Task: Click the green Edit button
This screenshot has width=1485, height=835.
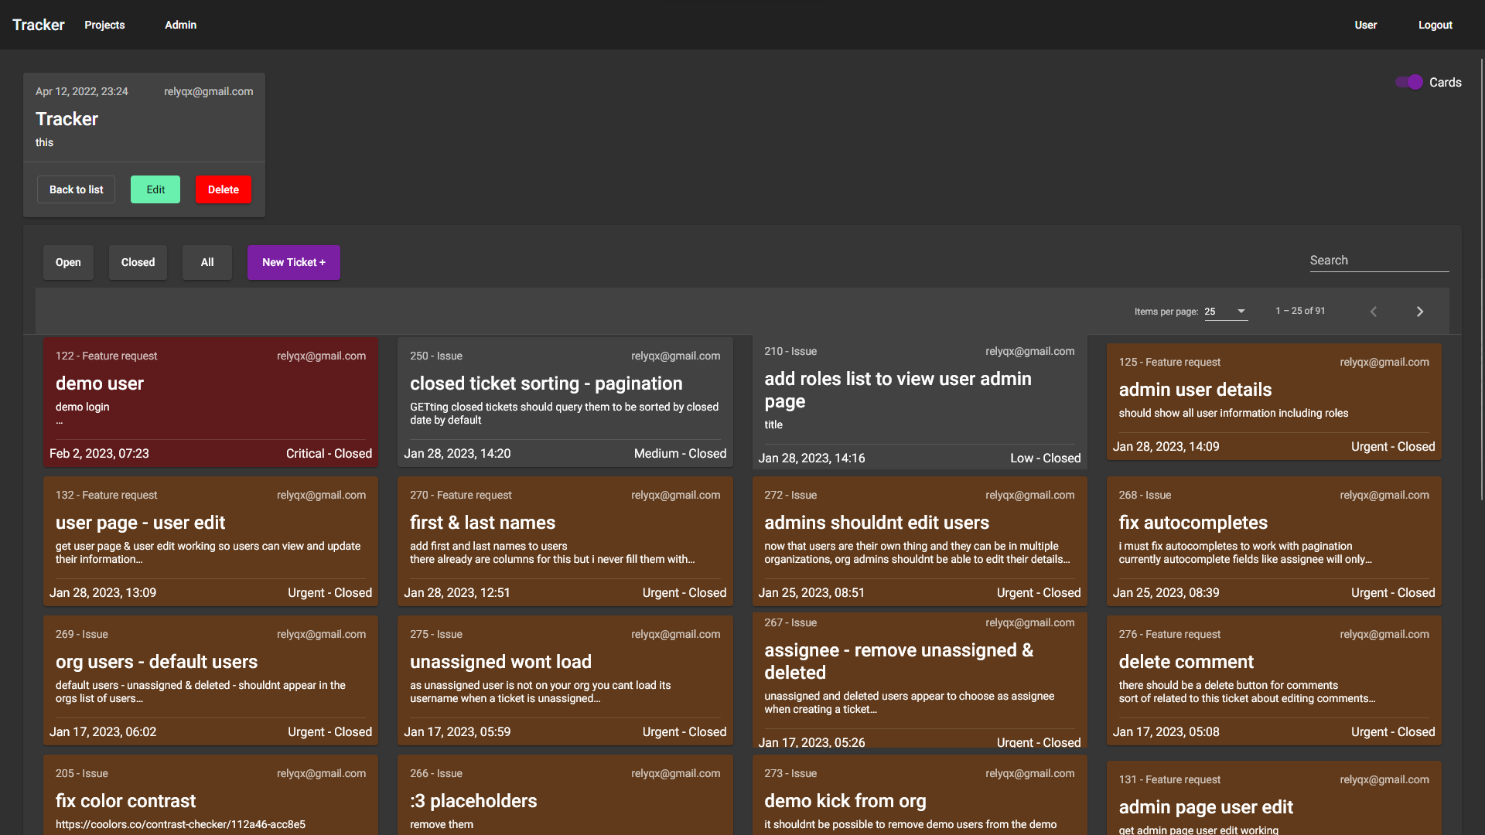Action: 155,189
